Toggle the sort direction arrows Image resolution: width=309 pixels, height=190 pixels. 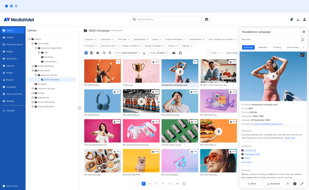coord(144,53)
